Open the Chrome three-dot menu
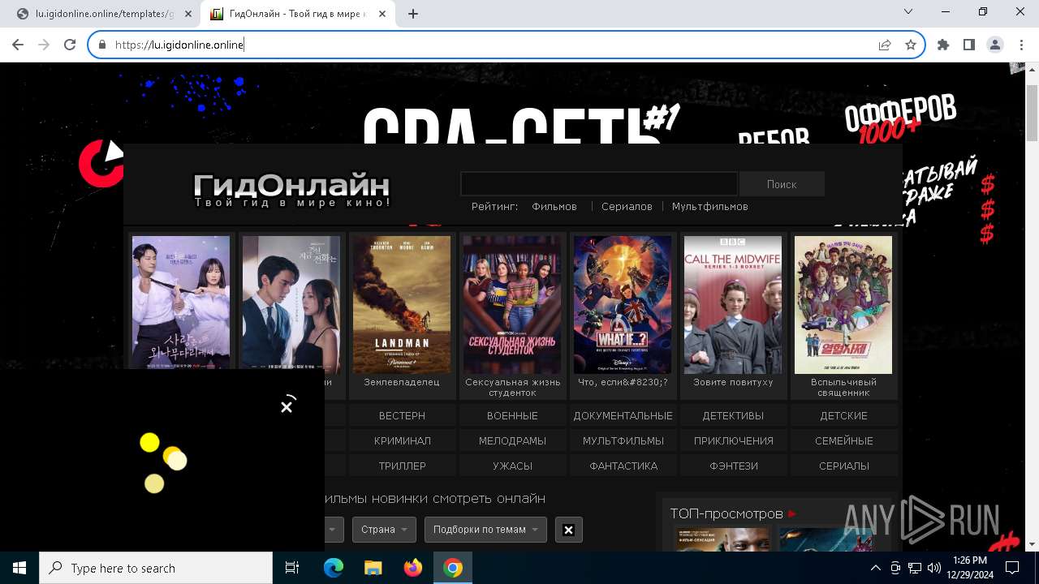 pyautogui.click(x=1021, y=45)
